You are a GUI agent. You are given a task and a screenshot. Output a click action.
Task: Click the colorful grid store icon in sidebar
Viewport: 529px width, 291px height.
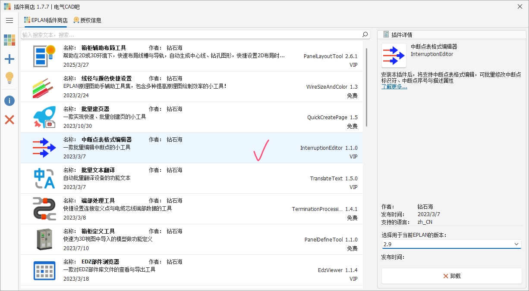[9, 40]
